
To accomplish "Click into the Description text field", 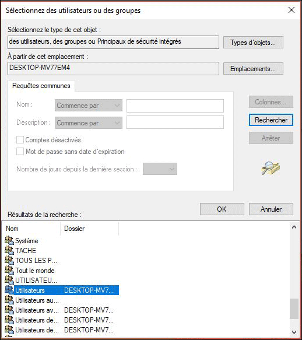I will click(175, 122).
